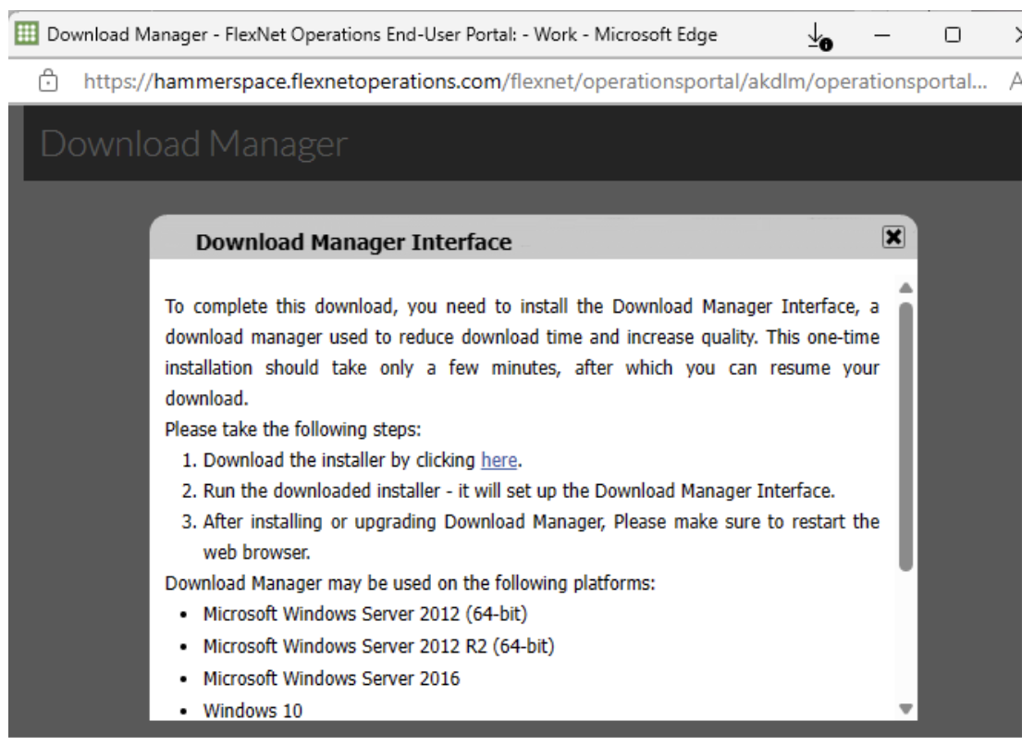The image size is (1034, 746).
Task: Open the Edge downloads indicator icon
Action: pyautogui.click(x=819, y=36)
